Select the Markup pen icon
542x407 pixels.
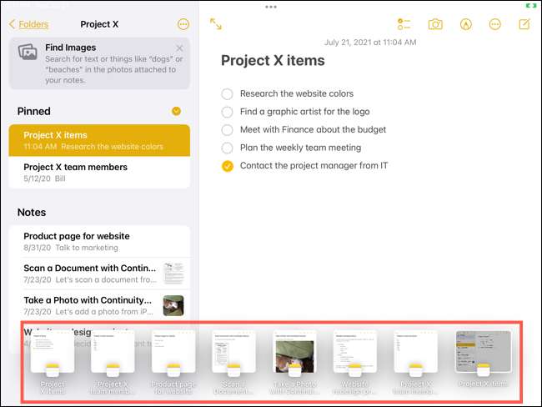tap(465, 24)
